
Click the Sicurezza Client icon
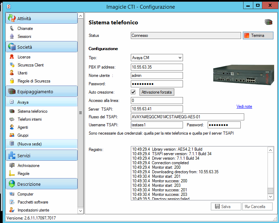coord(12,65)
